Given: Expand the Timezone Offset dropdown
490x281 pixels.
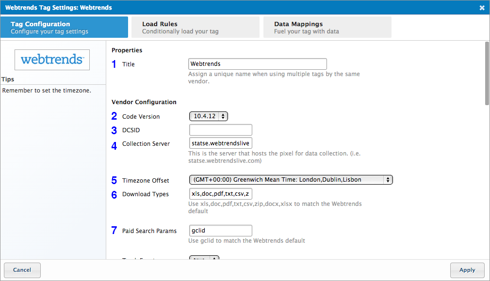Looking at the screenshot, I should (291, 180).
